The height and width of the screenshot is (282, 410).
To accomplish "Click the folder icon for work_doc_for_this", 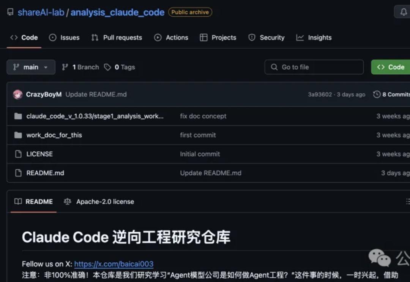I will (x=18, y=135).
